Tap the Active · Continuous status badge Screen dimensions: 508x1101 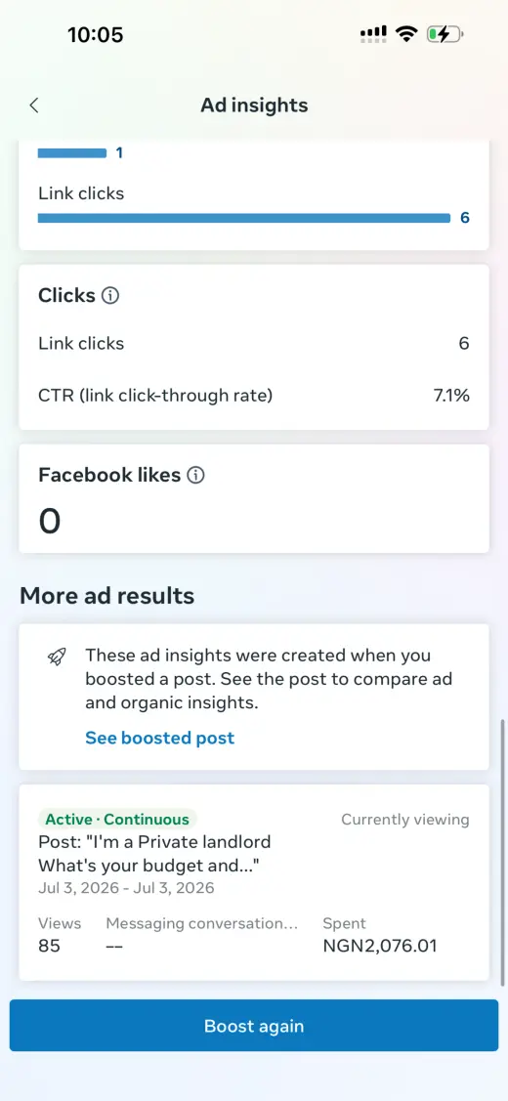117,820
